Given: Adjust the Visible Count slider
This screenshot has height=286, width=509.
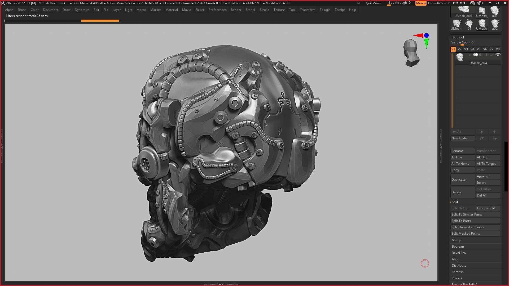Looking at the screenshot, I should click(x=475, y=43).
